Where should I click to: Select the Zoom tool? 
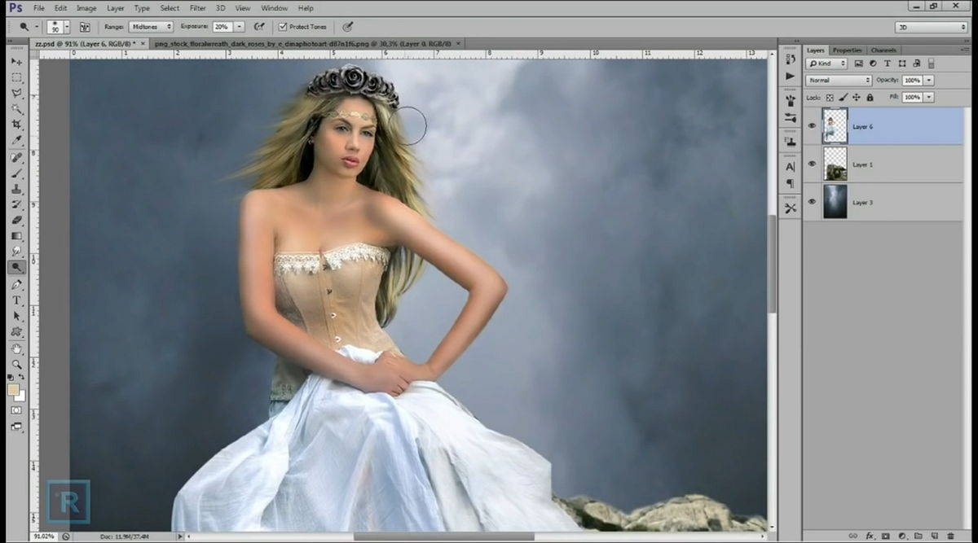point(16,365)
